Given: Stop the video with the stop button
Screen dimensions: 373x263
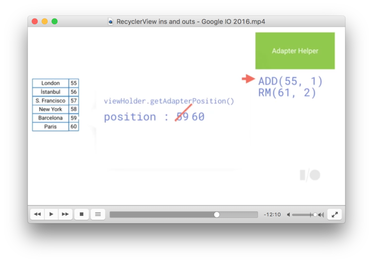Looking at the screenshot, I should [x=81, y=214].
